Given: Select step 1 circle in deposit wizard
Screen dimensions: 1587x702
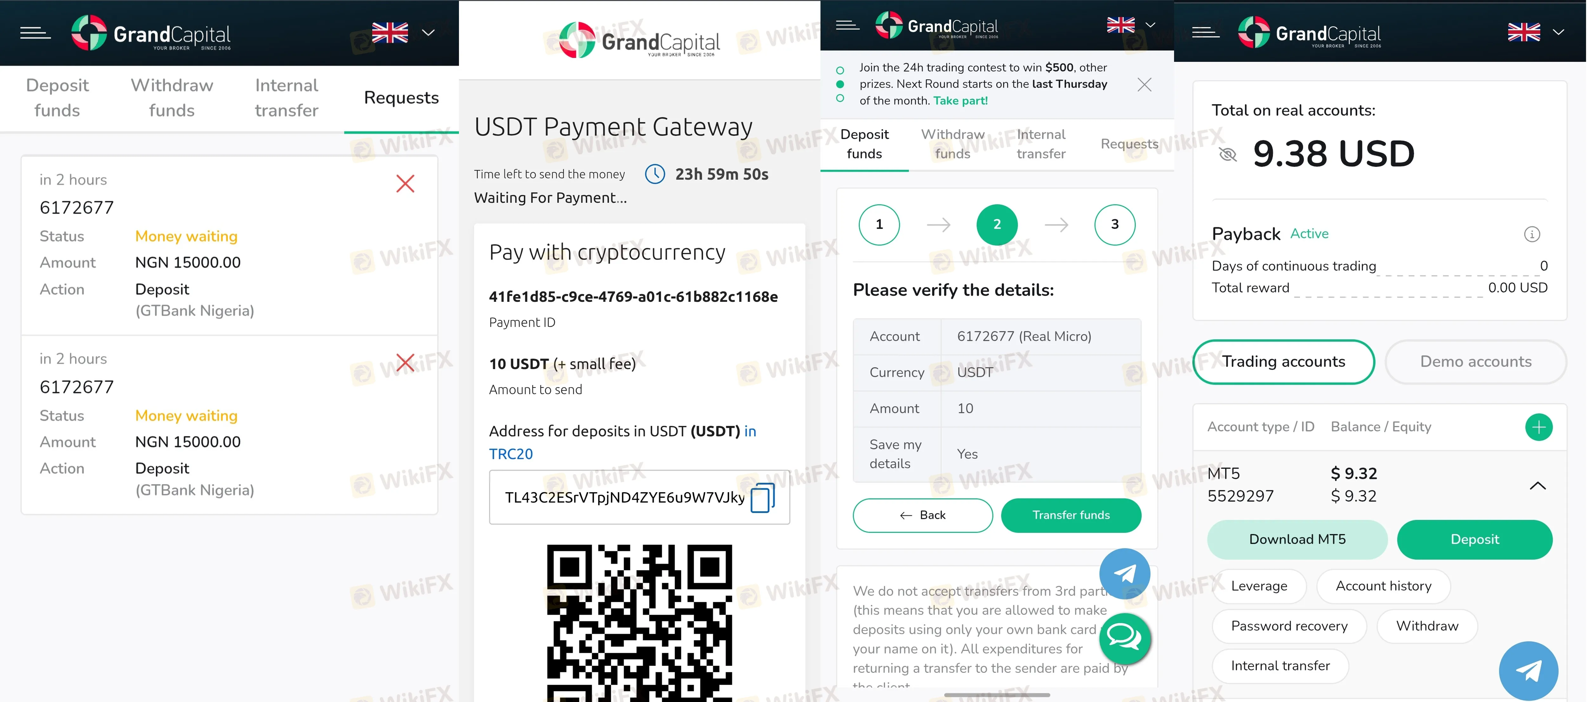Looking at the screenshot, I should click(x=879, y=225).
